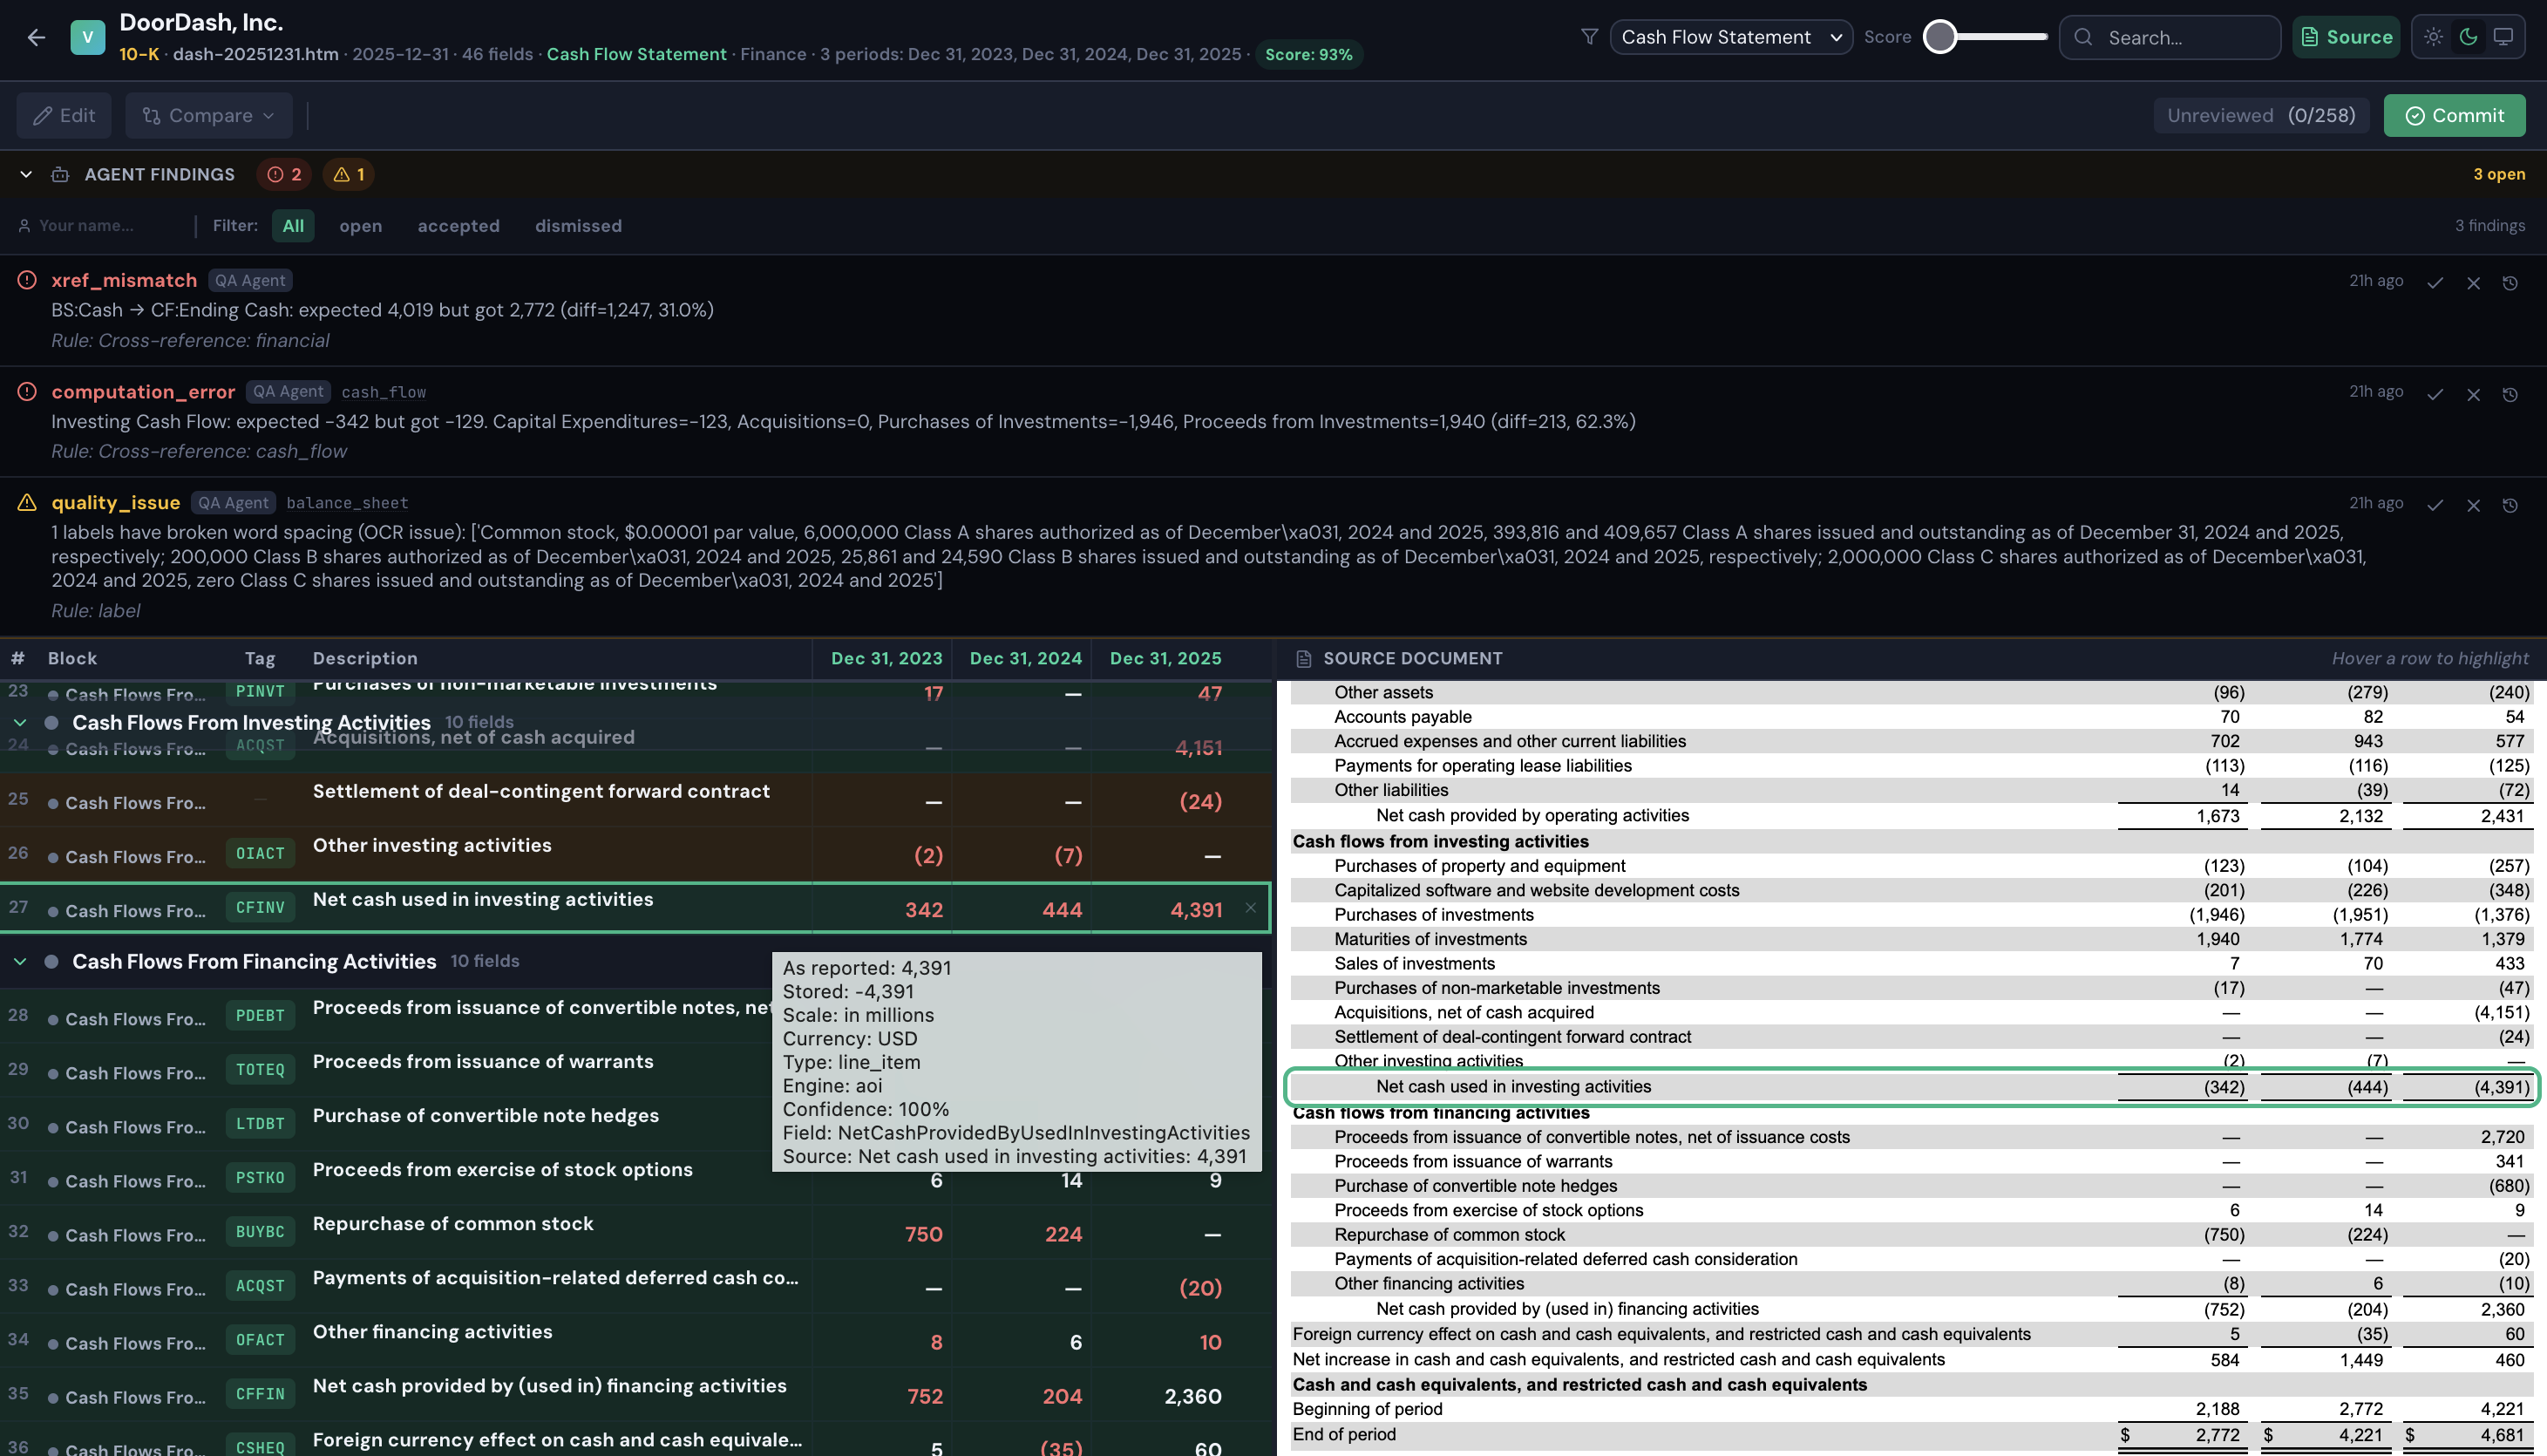This screenshot has width=2547, height=1456.
Task: Click the search magnifier icon
Action: click(x=2083, y=37)
